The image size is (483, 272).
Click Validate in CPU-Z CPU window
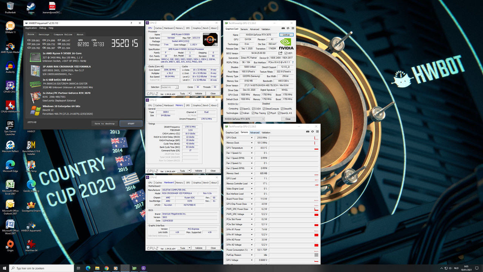click(x=198, y=93)
